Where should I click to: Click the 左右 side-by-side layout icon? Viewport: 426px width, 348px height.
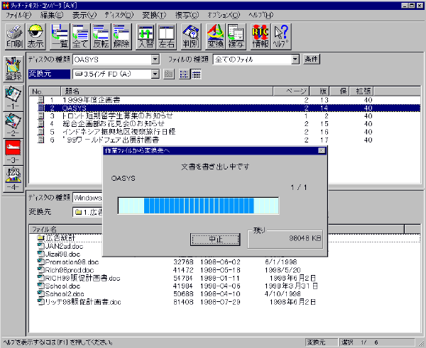point(167,37)
